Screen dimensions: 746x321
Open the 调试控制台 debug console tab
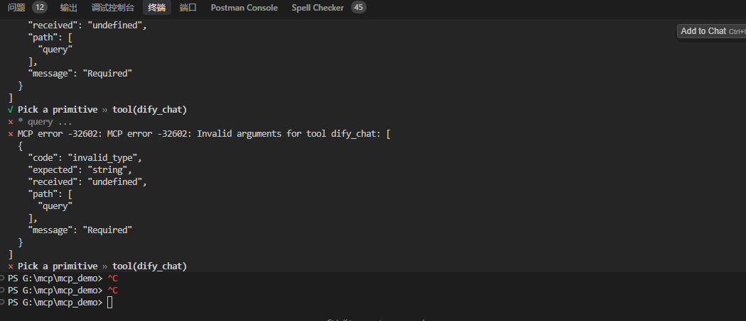(x=112, y=8)
